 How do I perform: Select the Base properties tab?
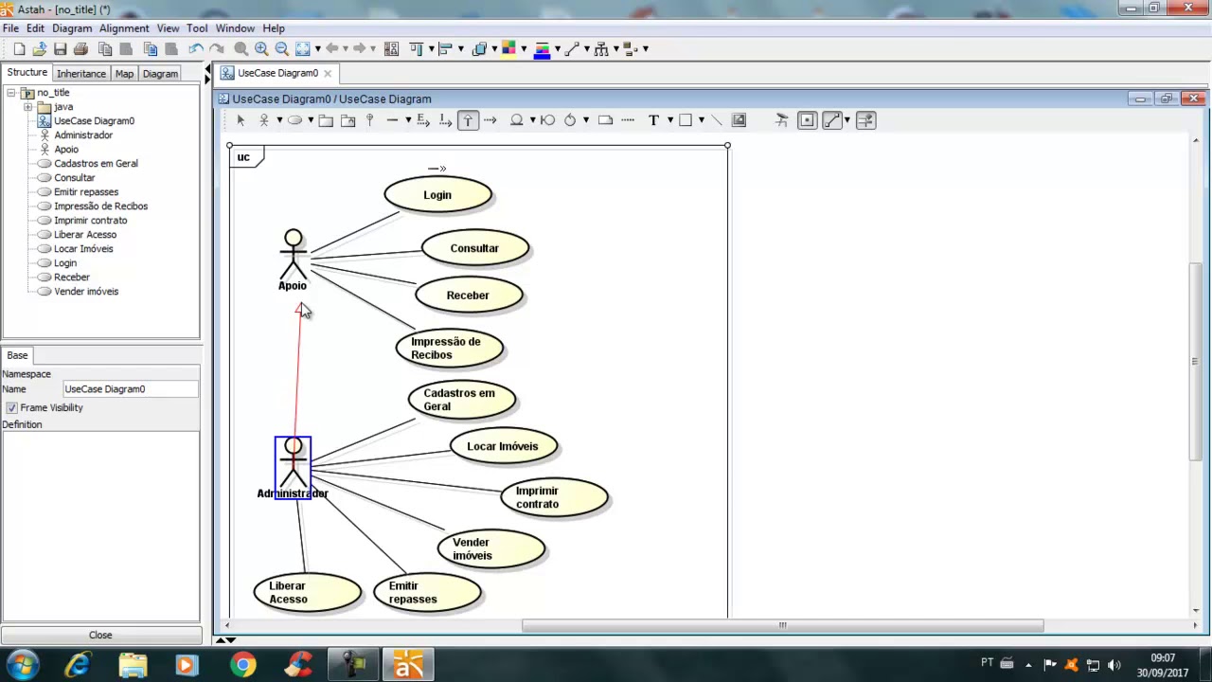[x=17, y=355]
